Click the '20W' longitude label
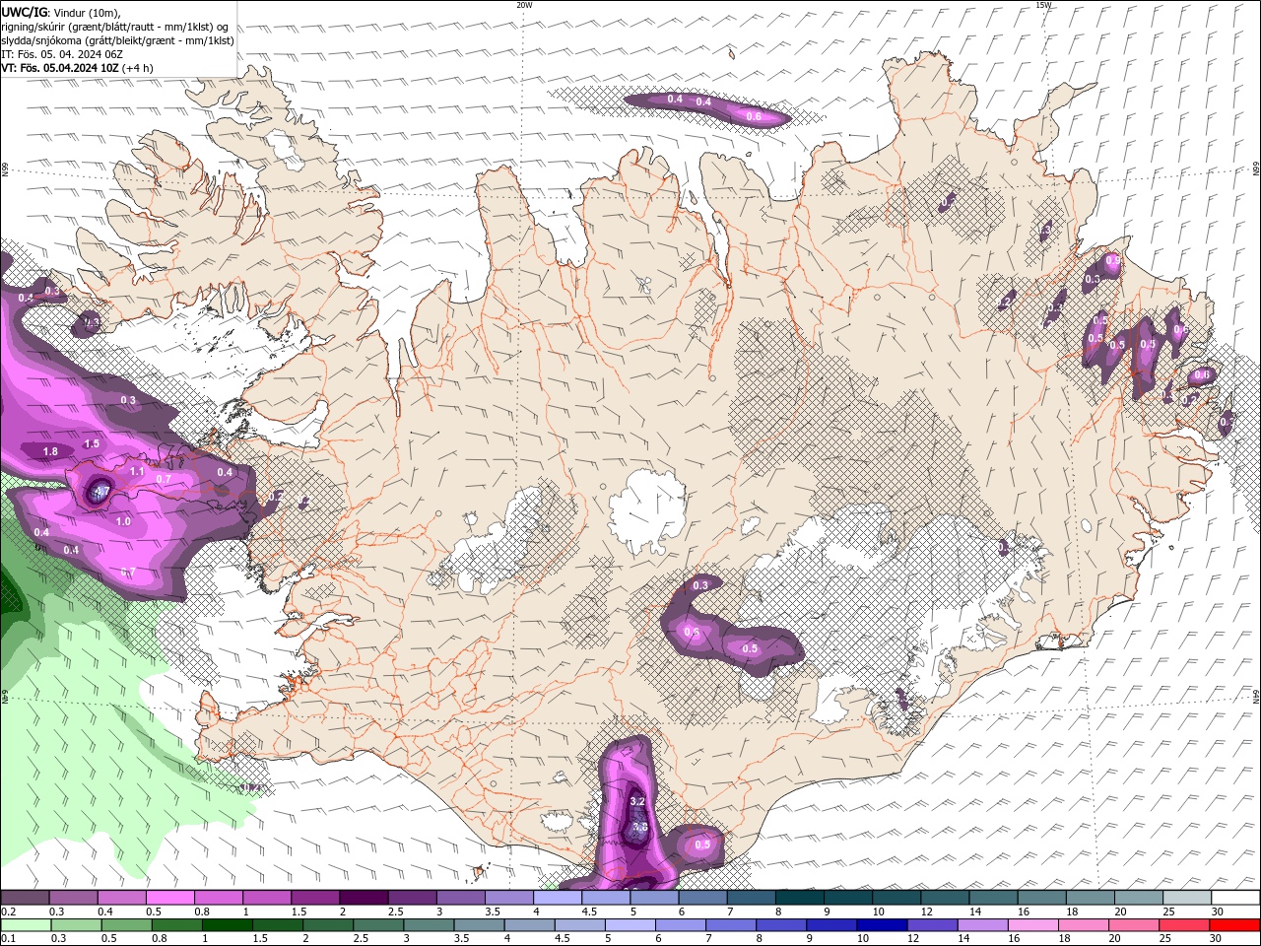1261x946 pixels. (524, 5)
